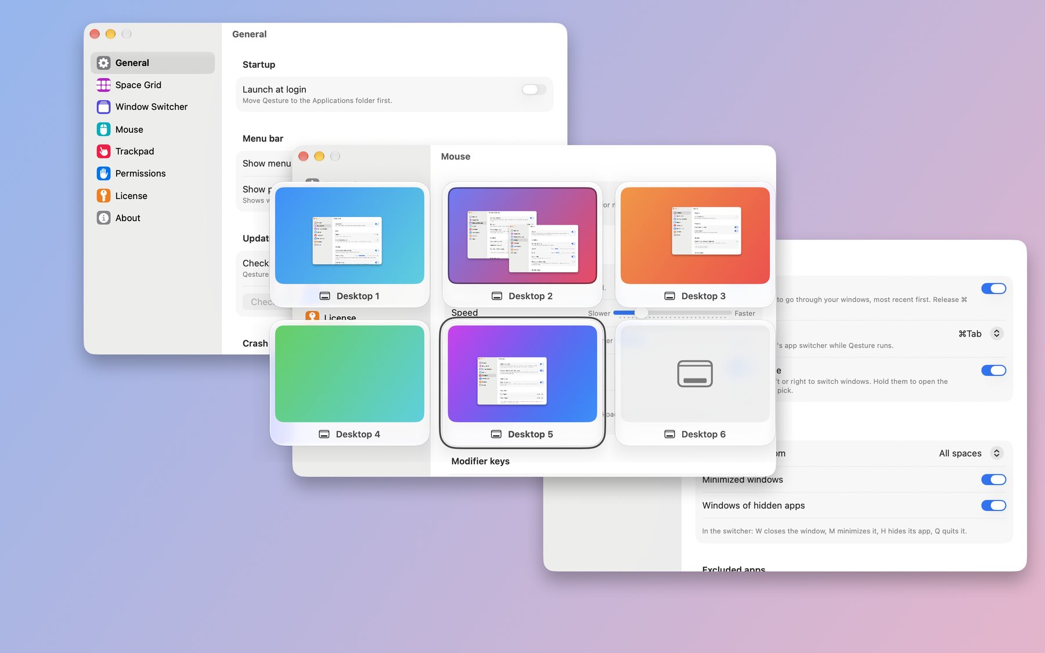Jump to the orange Desktop 3 thumbnail
1045x653 pixels.
pyautogui.click(x=695, y=236)
